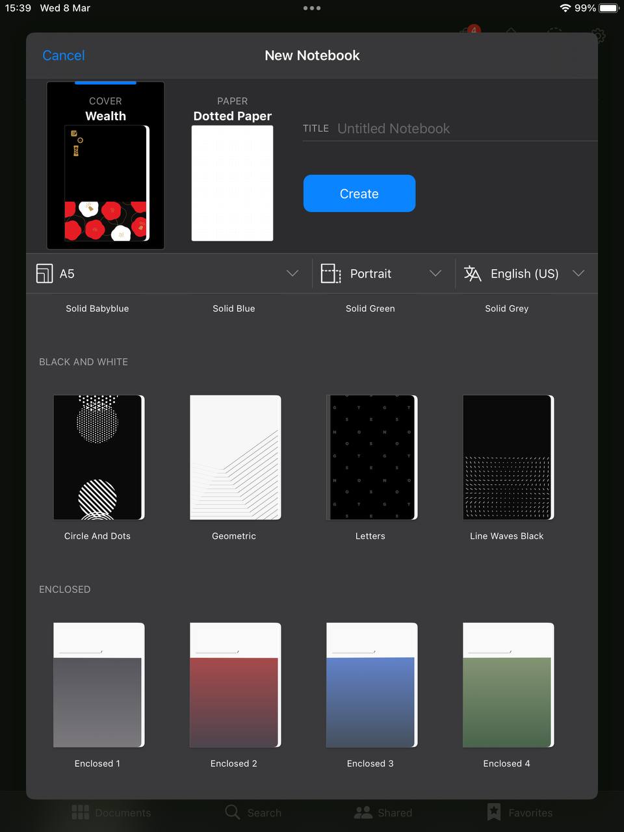Cancel the new notebook dialog
This screenshot has width=624, height=832.
[x=63, y=55]
